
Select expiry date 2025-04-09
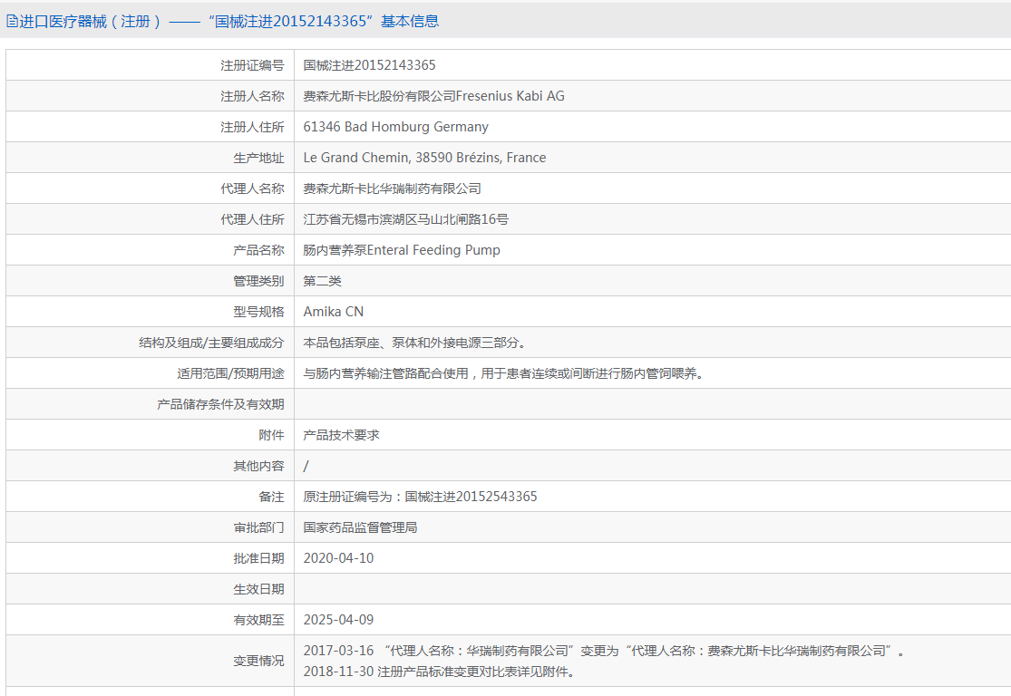[x=338, y=620]
